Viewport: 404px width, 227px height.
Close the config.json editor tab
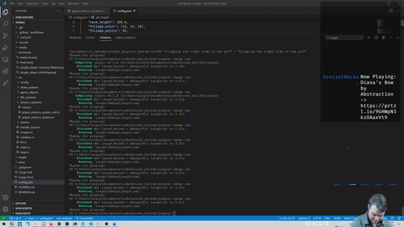click(134, 11)
